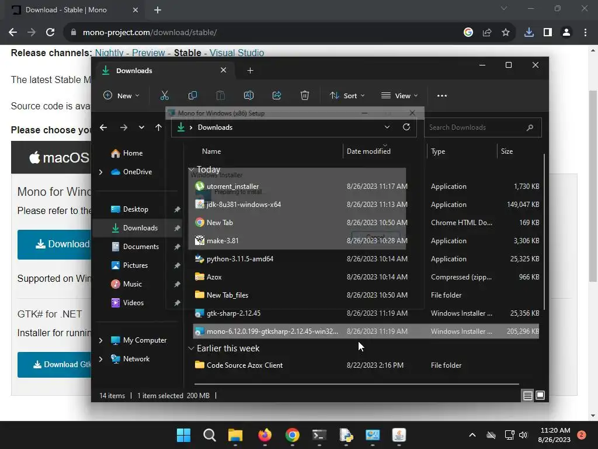Open the three-dots See more menu
The image size is (598, 449).
442,95
